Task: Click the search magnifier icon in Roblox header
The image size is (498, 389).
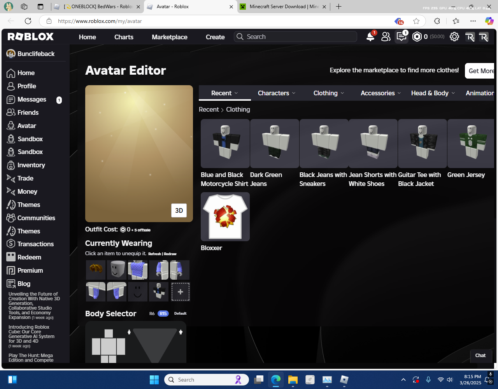Action: point(240,37)
